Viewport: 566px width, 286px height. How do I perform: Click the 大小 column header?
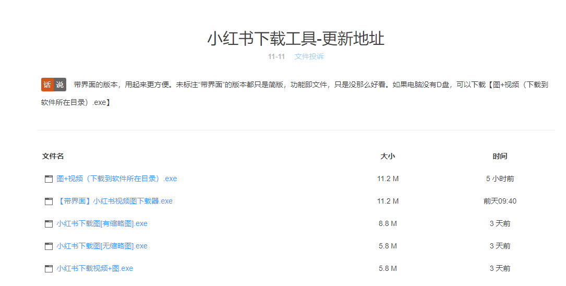388,156
